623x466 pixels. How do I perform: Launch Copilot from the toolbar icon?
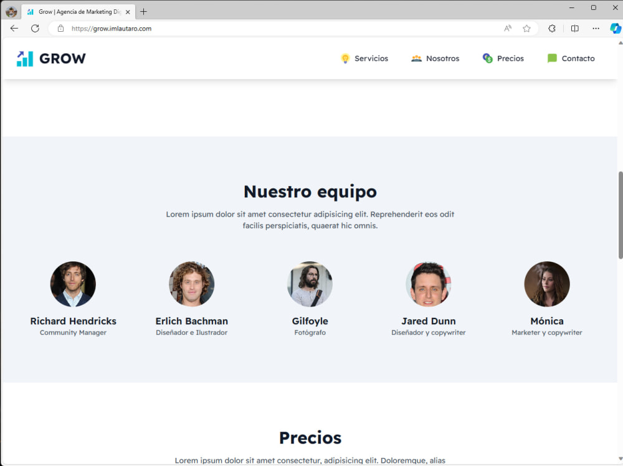pos(616,29)
